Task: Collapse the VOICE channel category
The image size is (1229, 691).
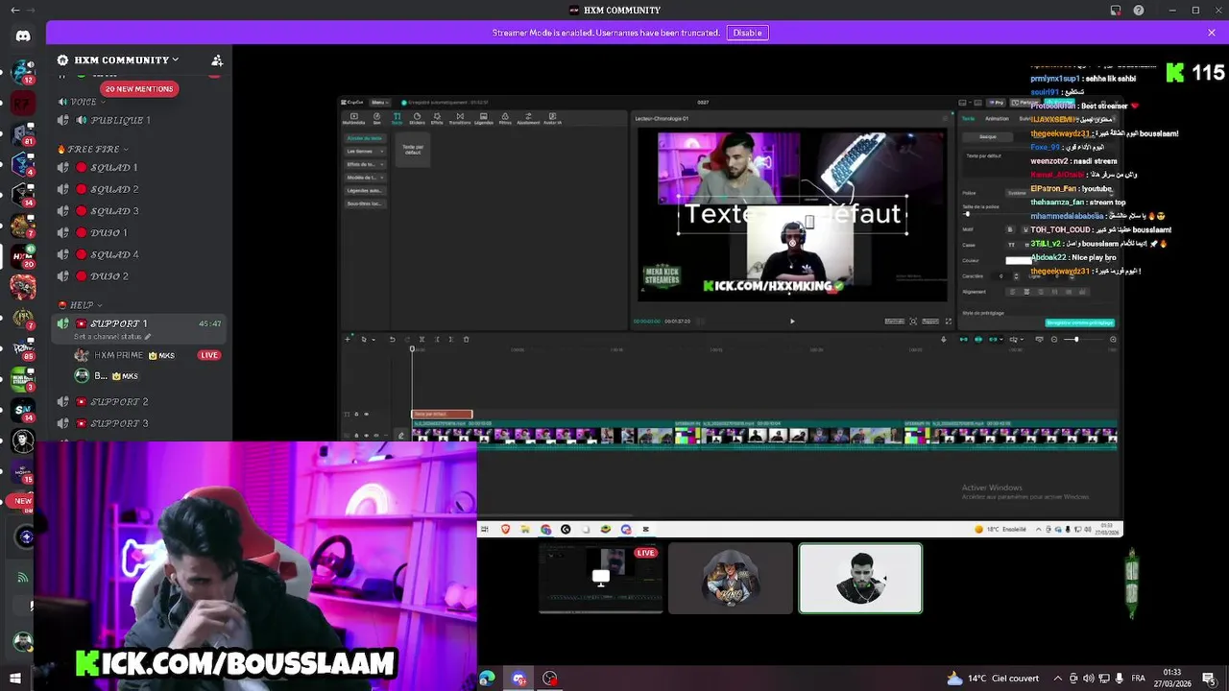Action: [x=84, y=102]
